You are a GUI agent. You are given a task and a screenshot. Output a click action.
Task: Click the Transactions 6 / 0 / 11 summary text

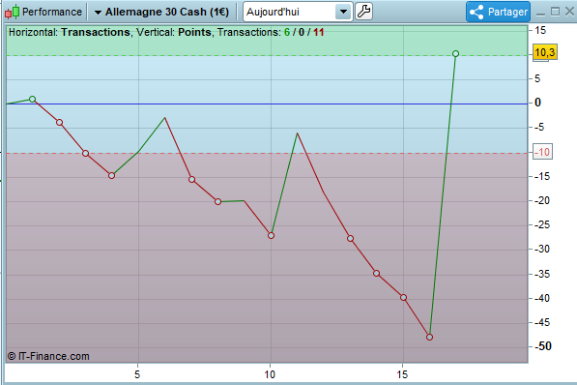coord(271,32)
